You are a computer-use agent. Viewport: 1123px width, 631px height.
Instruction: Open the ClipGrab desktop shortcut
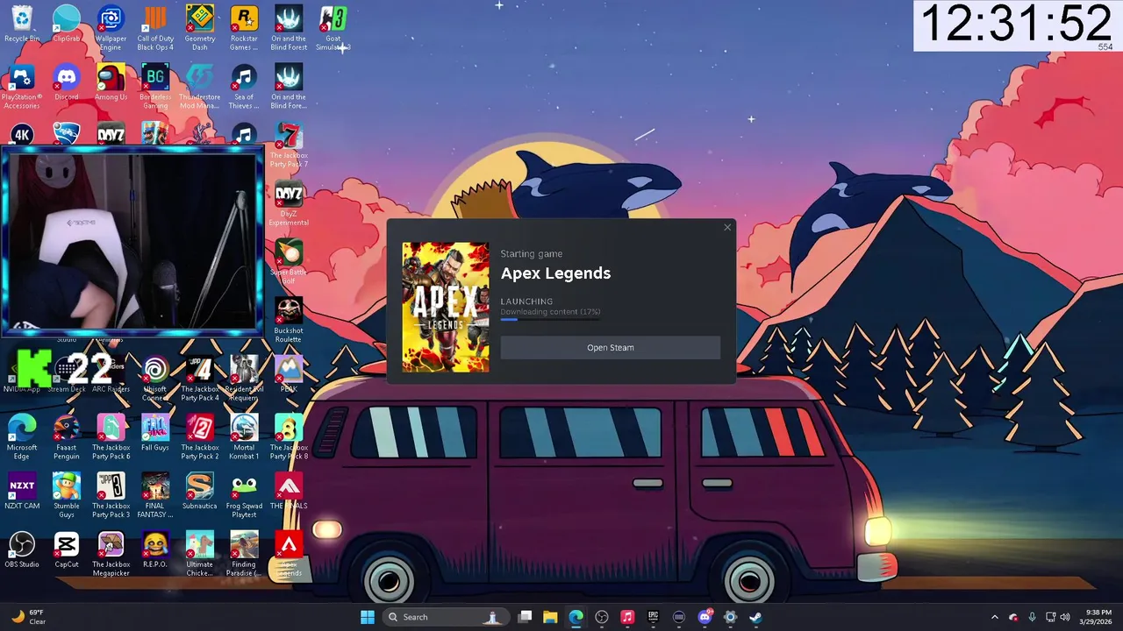point(67,24)
